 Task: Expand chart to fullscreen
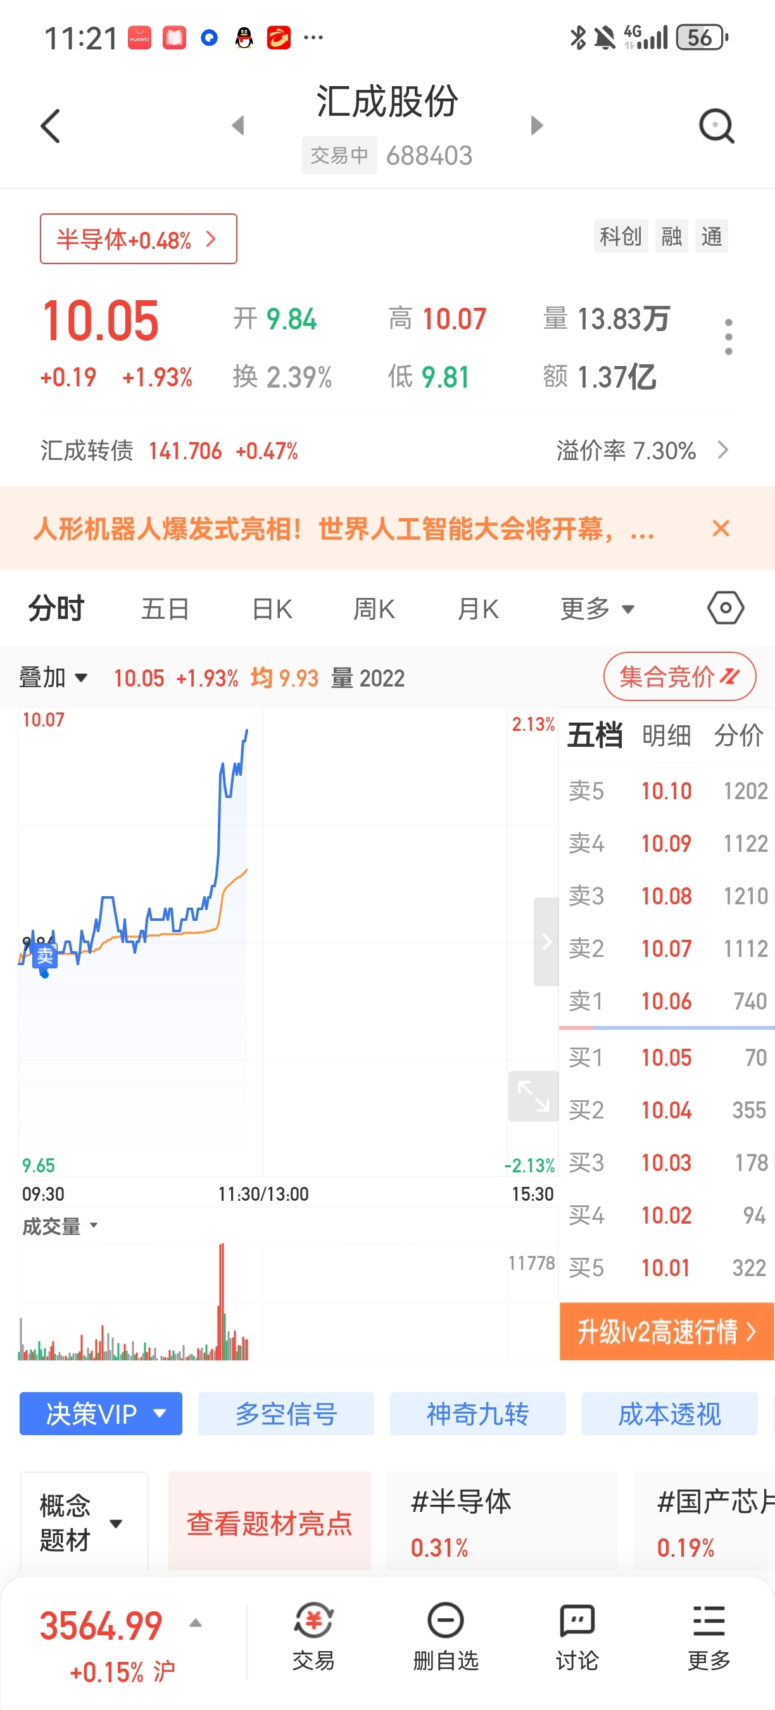point(533,1096)
